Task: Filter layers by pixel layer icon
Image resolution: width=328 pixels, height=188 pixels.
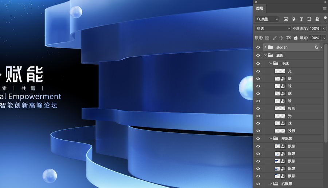Action: [x=286, y=19]
